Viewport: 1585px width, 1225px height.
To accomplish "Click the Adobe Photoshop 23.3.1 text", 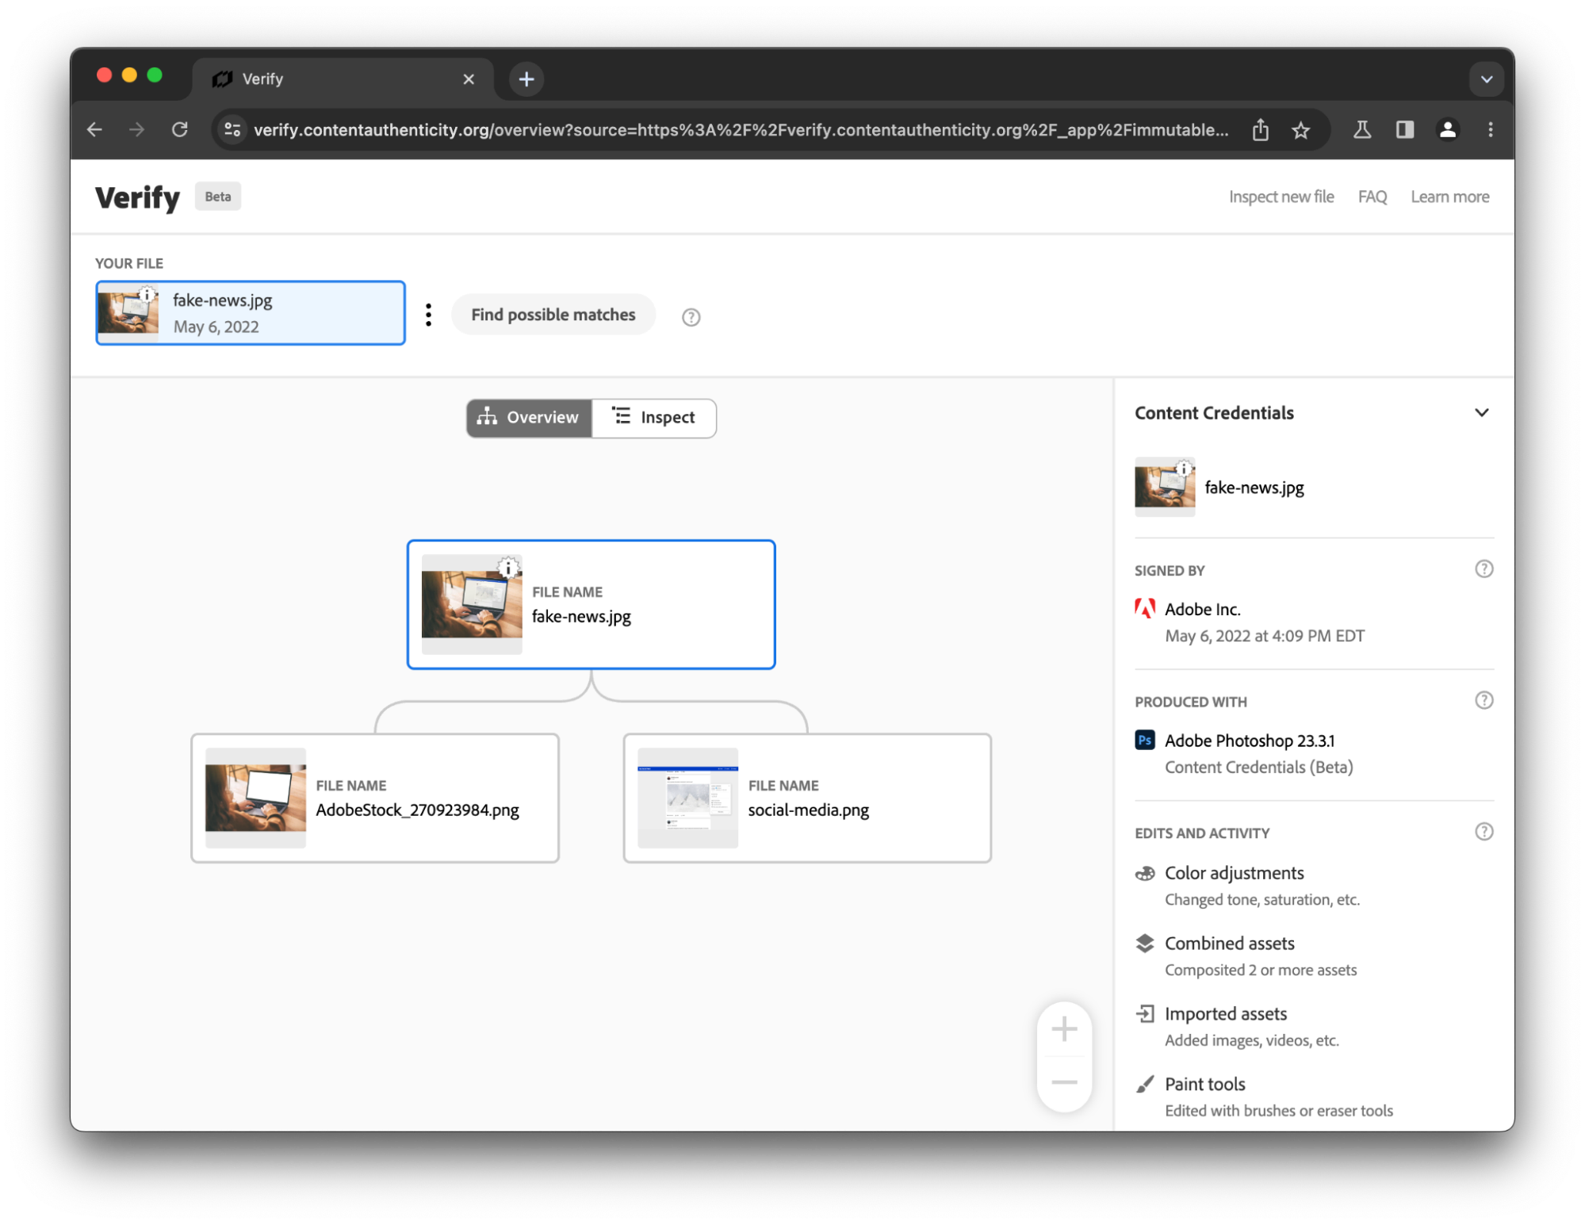I will [1249, 741].
